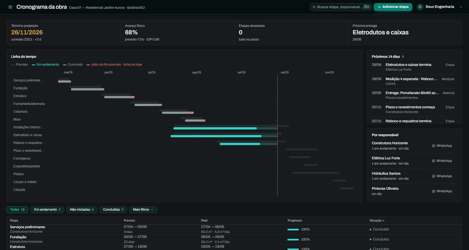Click the Calçada planned bar in timeline
Screen dimensions: 469x250
(347, 189)
